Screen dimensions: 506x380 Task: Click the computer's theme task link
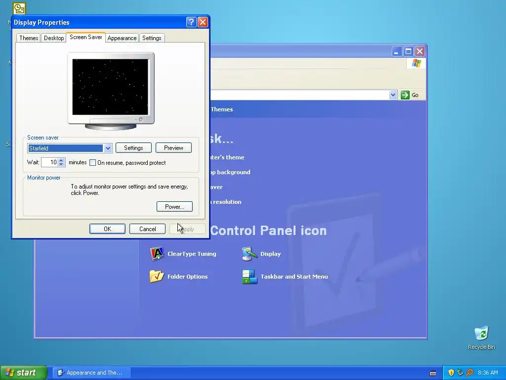click(x=227, y=157)
